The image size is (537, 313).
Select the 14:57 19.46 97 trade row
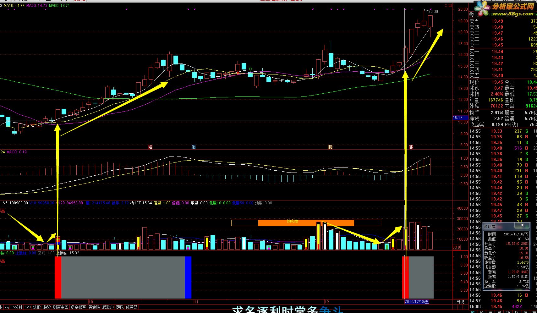pyautogui.click(x=503, y=301)
